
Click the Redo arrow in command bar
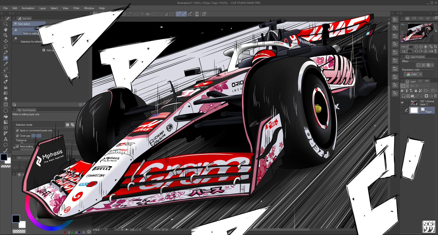click(x=129, y=14)
